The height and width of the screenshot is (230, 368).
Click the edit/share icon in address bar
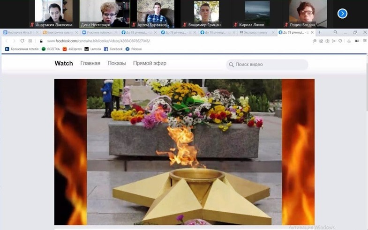(x=321, y=41)
